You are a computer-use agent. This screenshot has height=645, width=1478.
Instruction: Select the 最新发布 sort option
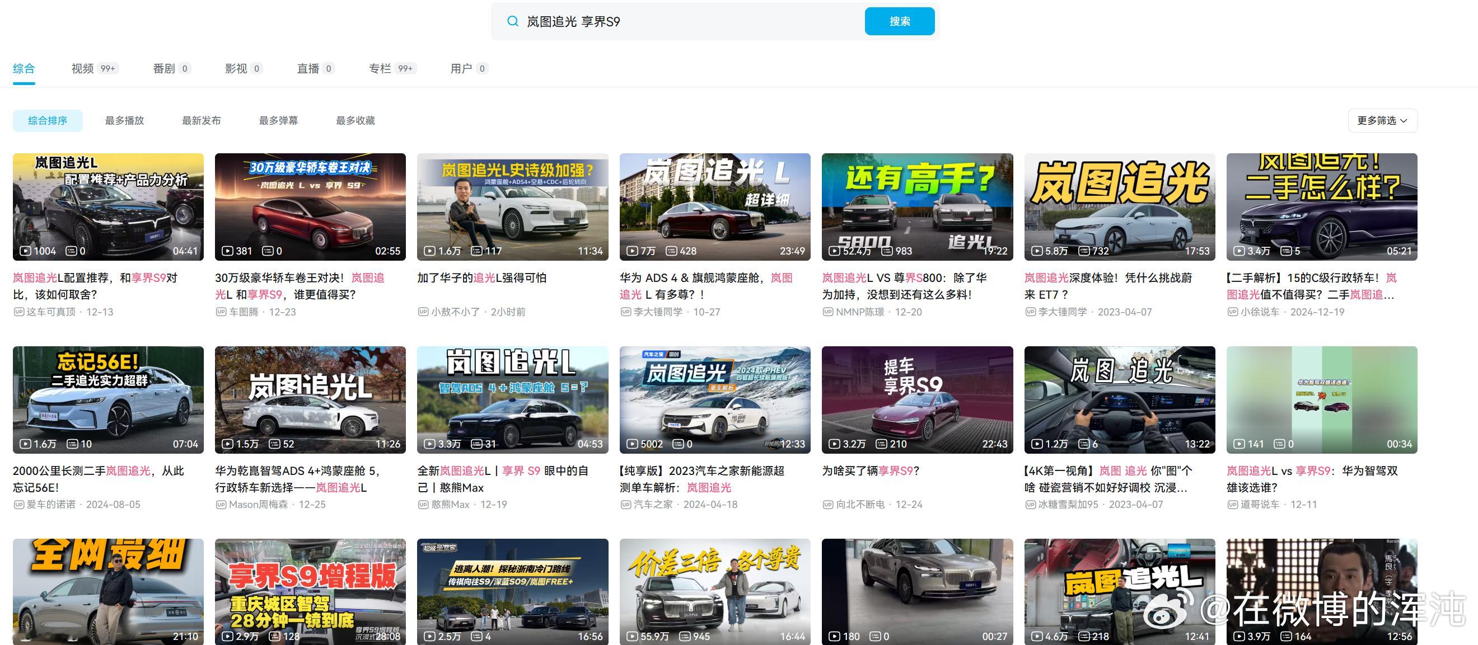(201, 120)
